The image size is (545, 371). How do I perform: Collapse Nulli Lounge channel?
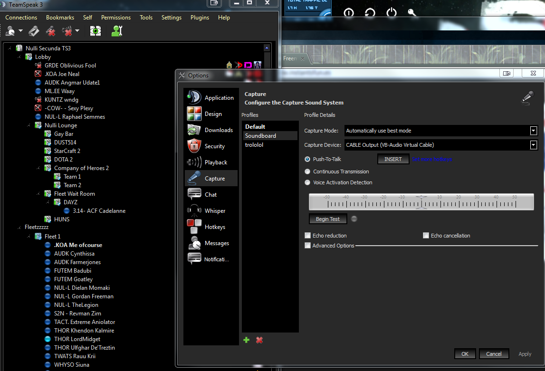pyautogui.click(x=29, y=125)
